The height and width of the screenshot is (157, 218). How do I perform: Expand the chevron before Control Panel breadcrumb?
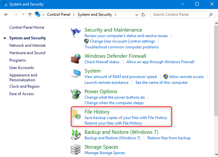pos(43,14)
